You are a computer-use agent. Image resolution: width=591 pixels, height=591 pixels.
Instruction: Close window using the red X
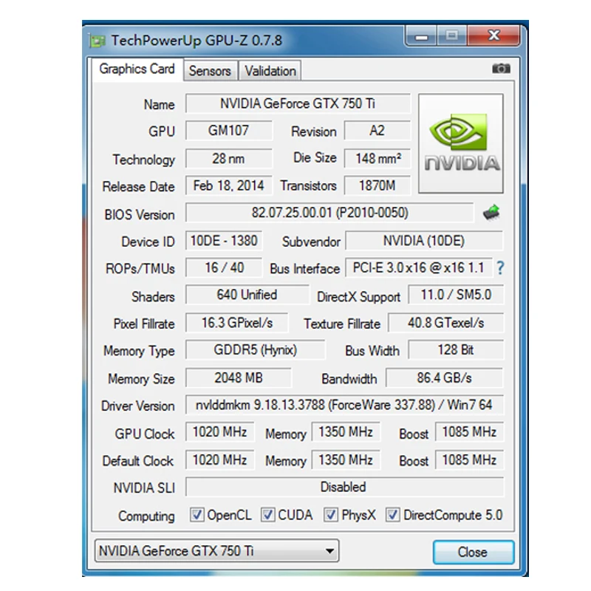[x=493, y=35]
